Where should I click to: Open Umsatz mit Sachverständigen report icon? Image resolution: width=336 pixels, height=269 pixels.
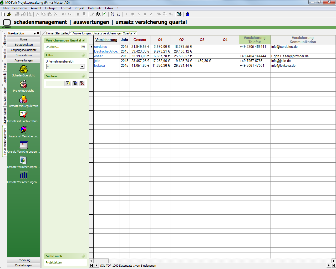[x=24, y=115]
